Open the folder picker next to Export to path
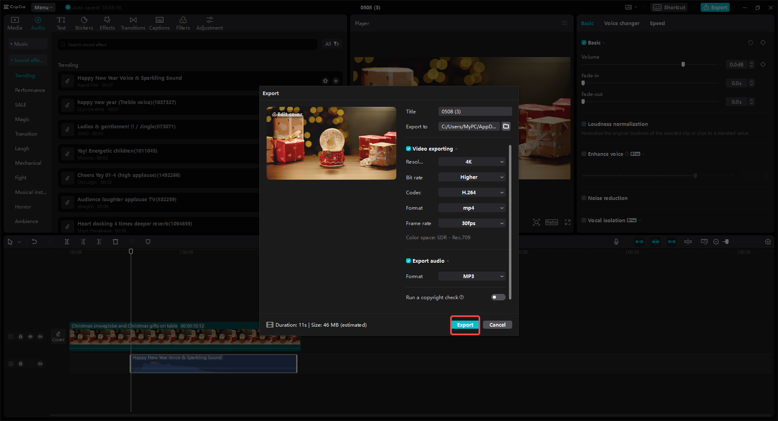Viewport: 778px width, 421px height. tap(506, 126)
